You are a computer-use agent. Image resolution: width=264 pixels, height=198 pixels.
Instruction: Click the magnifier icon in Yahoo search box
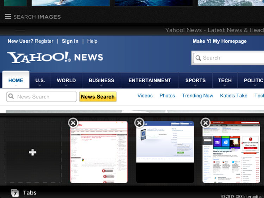(198, 58)
